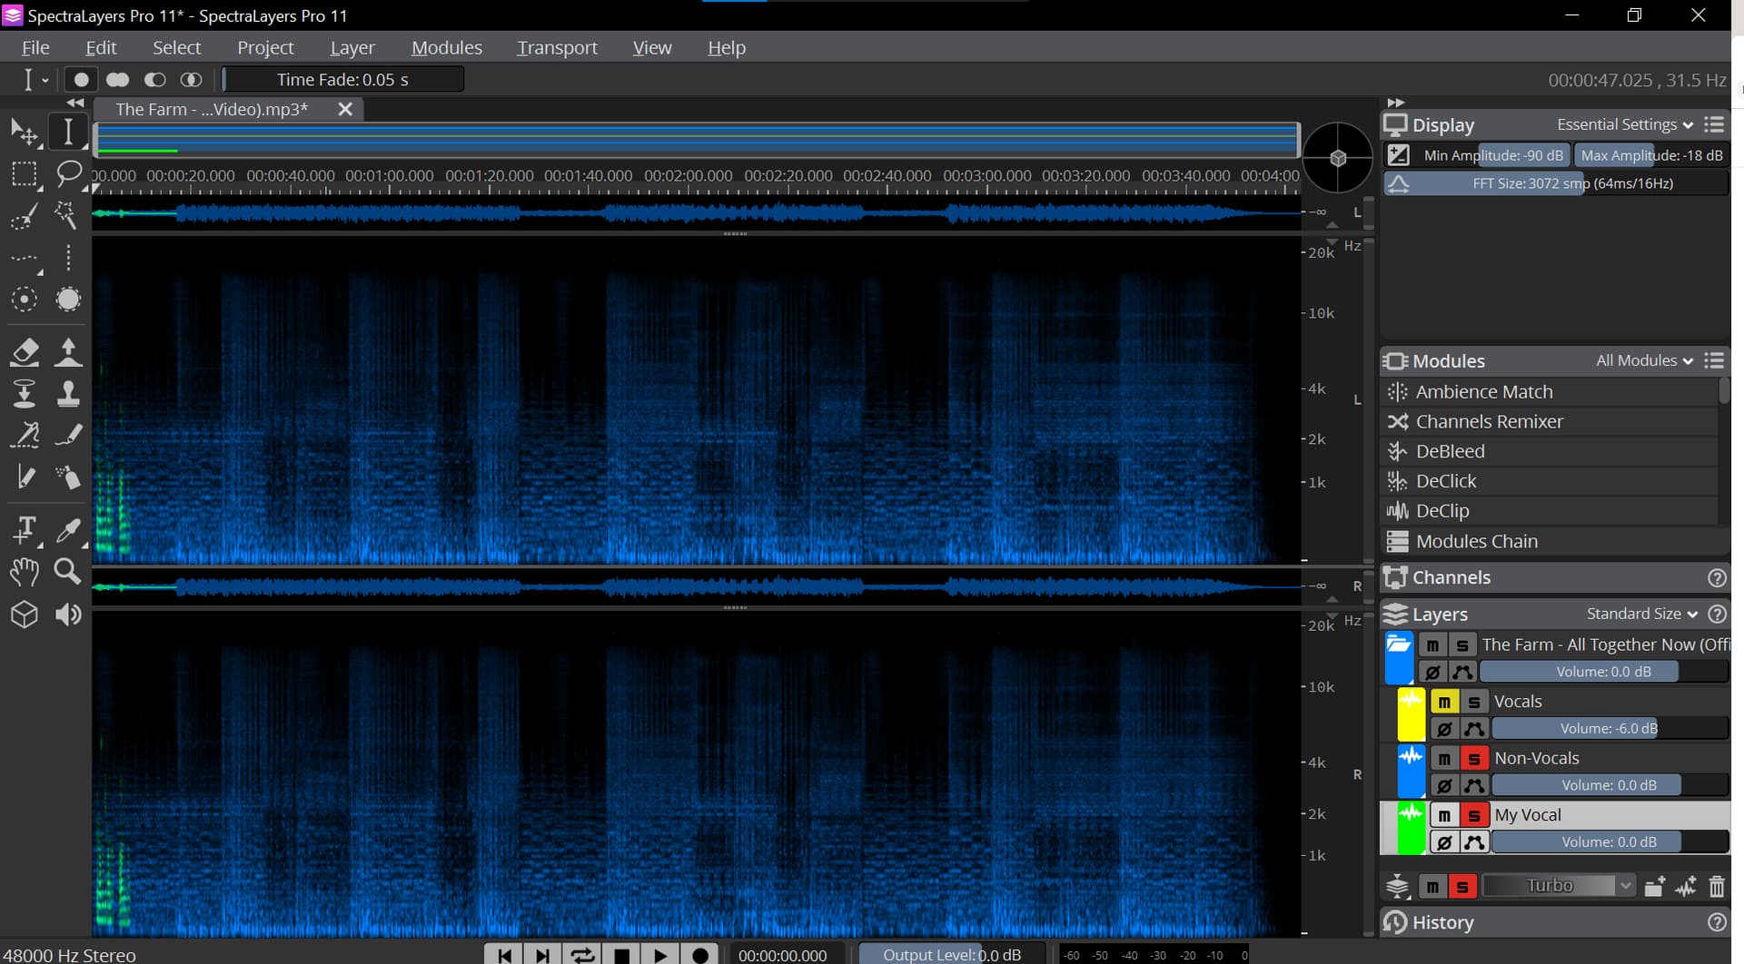Screen dimensions: 1744x964
Task: Delete the selected layer with trash icon
Action: tap(1717, 886)
